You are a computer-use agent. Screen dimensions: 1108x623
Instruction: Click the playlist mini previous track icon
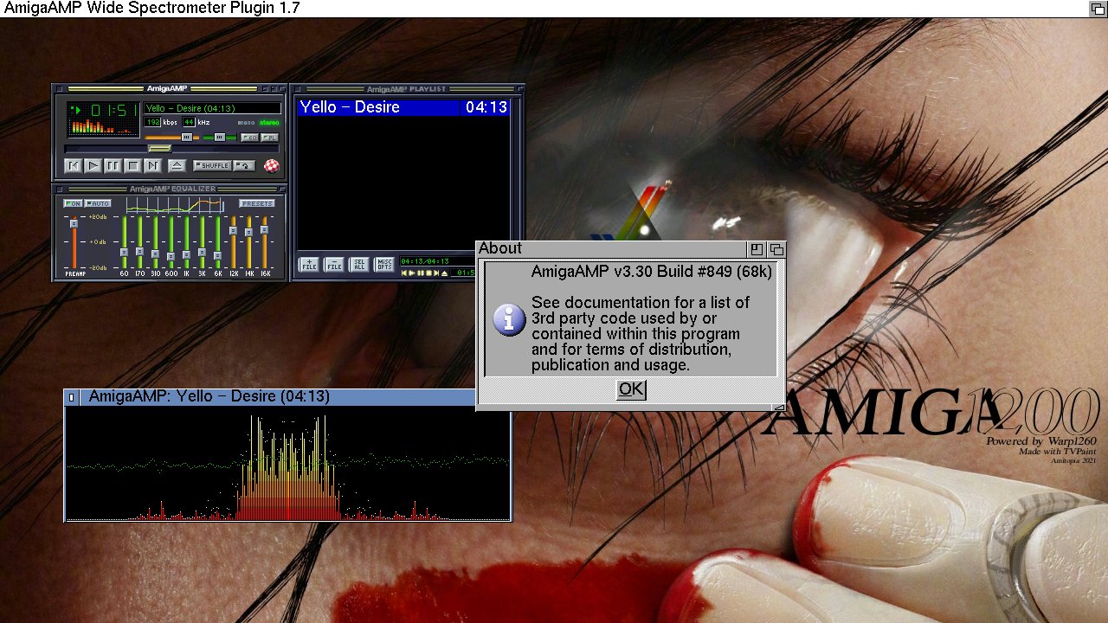[404, 273]
